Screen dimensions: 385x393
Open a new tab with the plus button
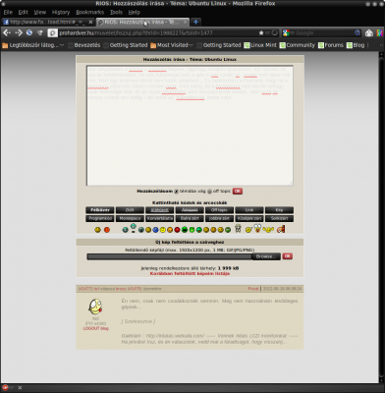click(x=195, y=22)
